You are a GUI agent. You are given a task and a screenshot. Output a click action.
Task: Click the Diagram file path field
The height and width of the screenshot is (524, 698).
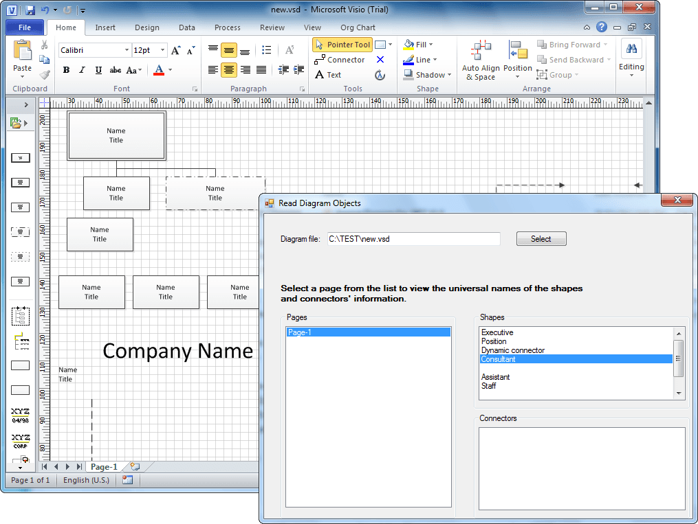(x=413, y=239)
